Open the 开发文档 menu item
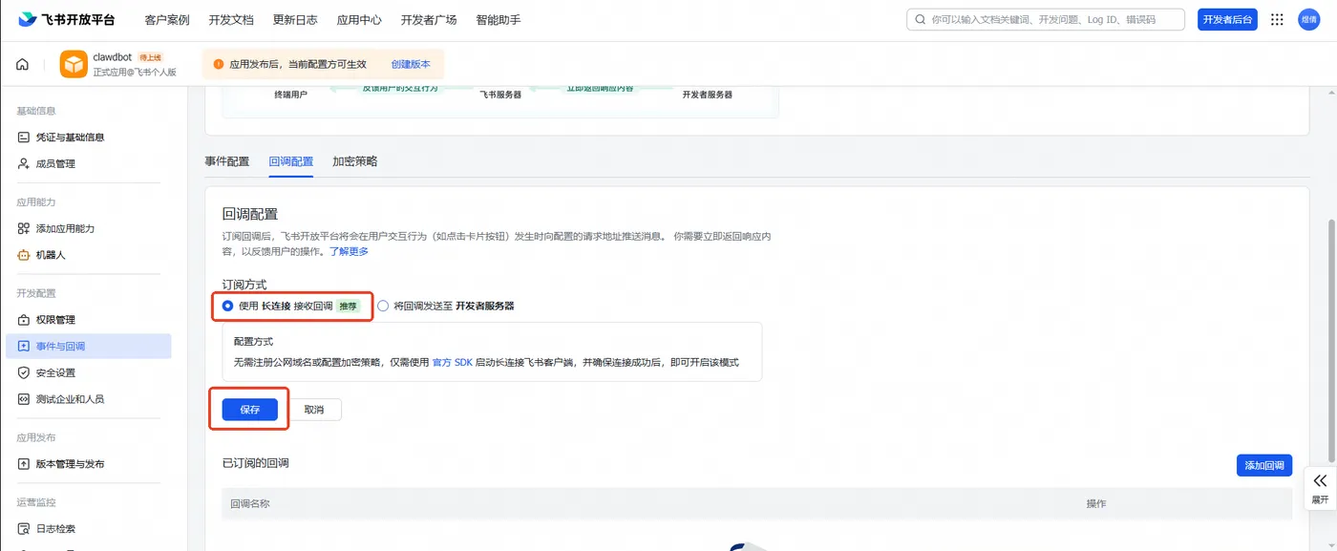Viewport: 1337px width, 551px height. 231,20
